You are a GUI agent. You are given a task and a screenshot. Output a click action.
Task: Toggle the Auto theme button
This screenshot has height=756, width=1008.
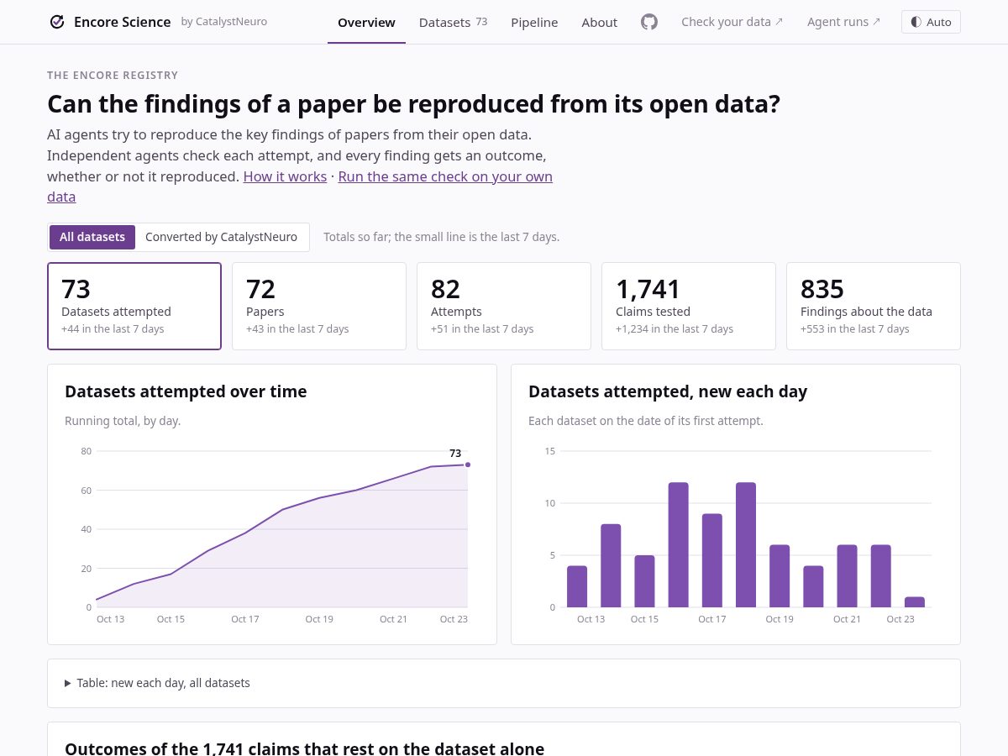click(x=931, y=22)
